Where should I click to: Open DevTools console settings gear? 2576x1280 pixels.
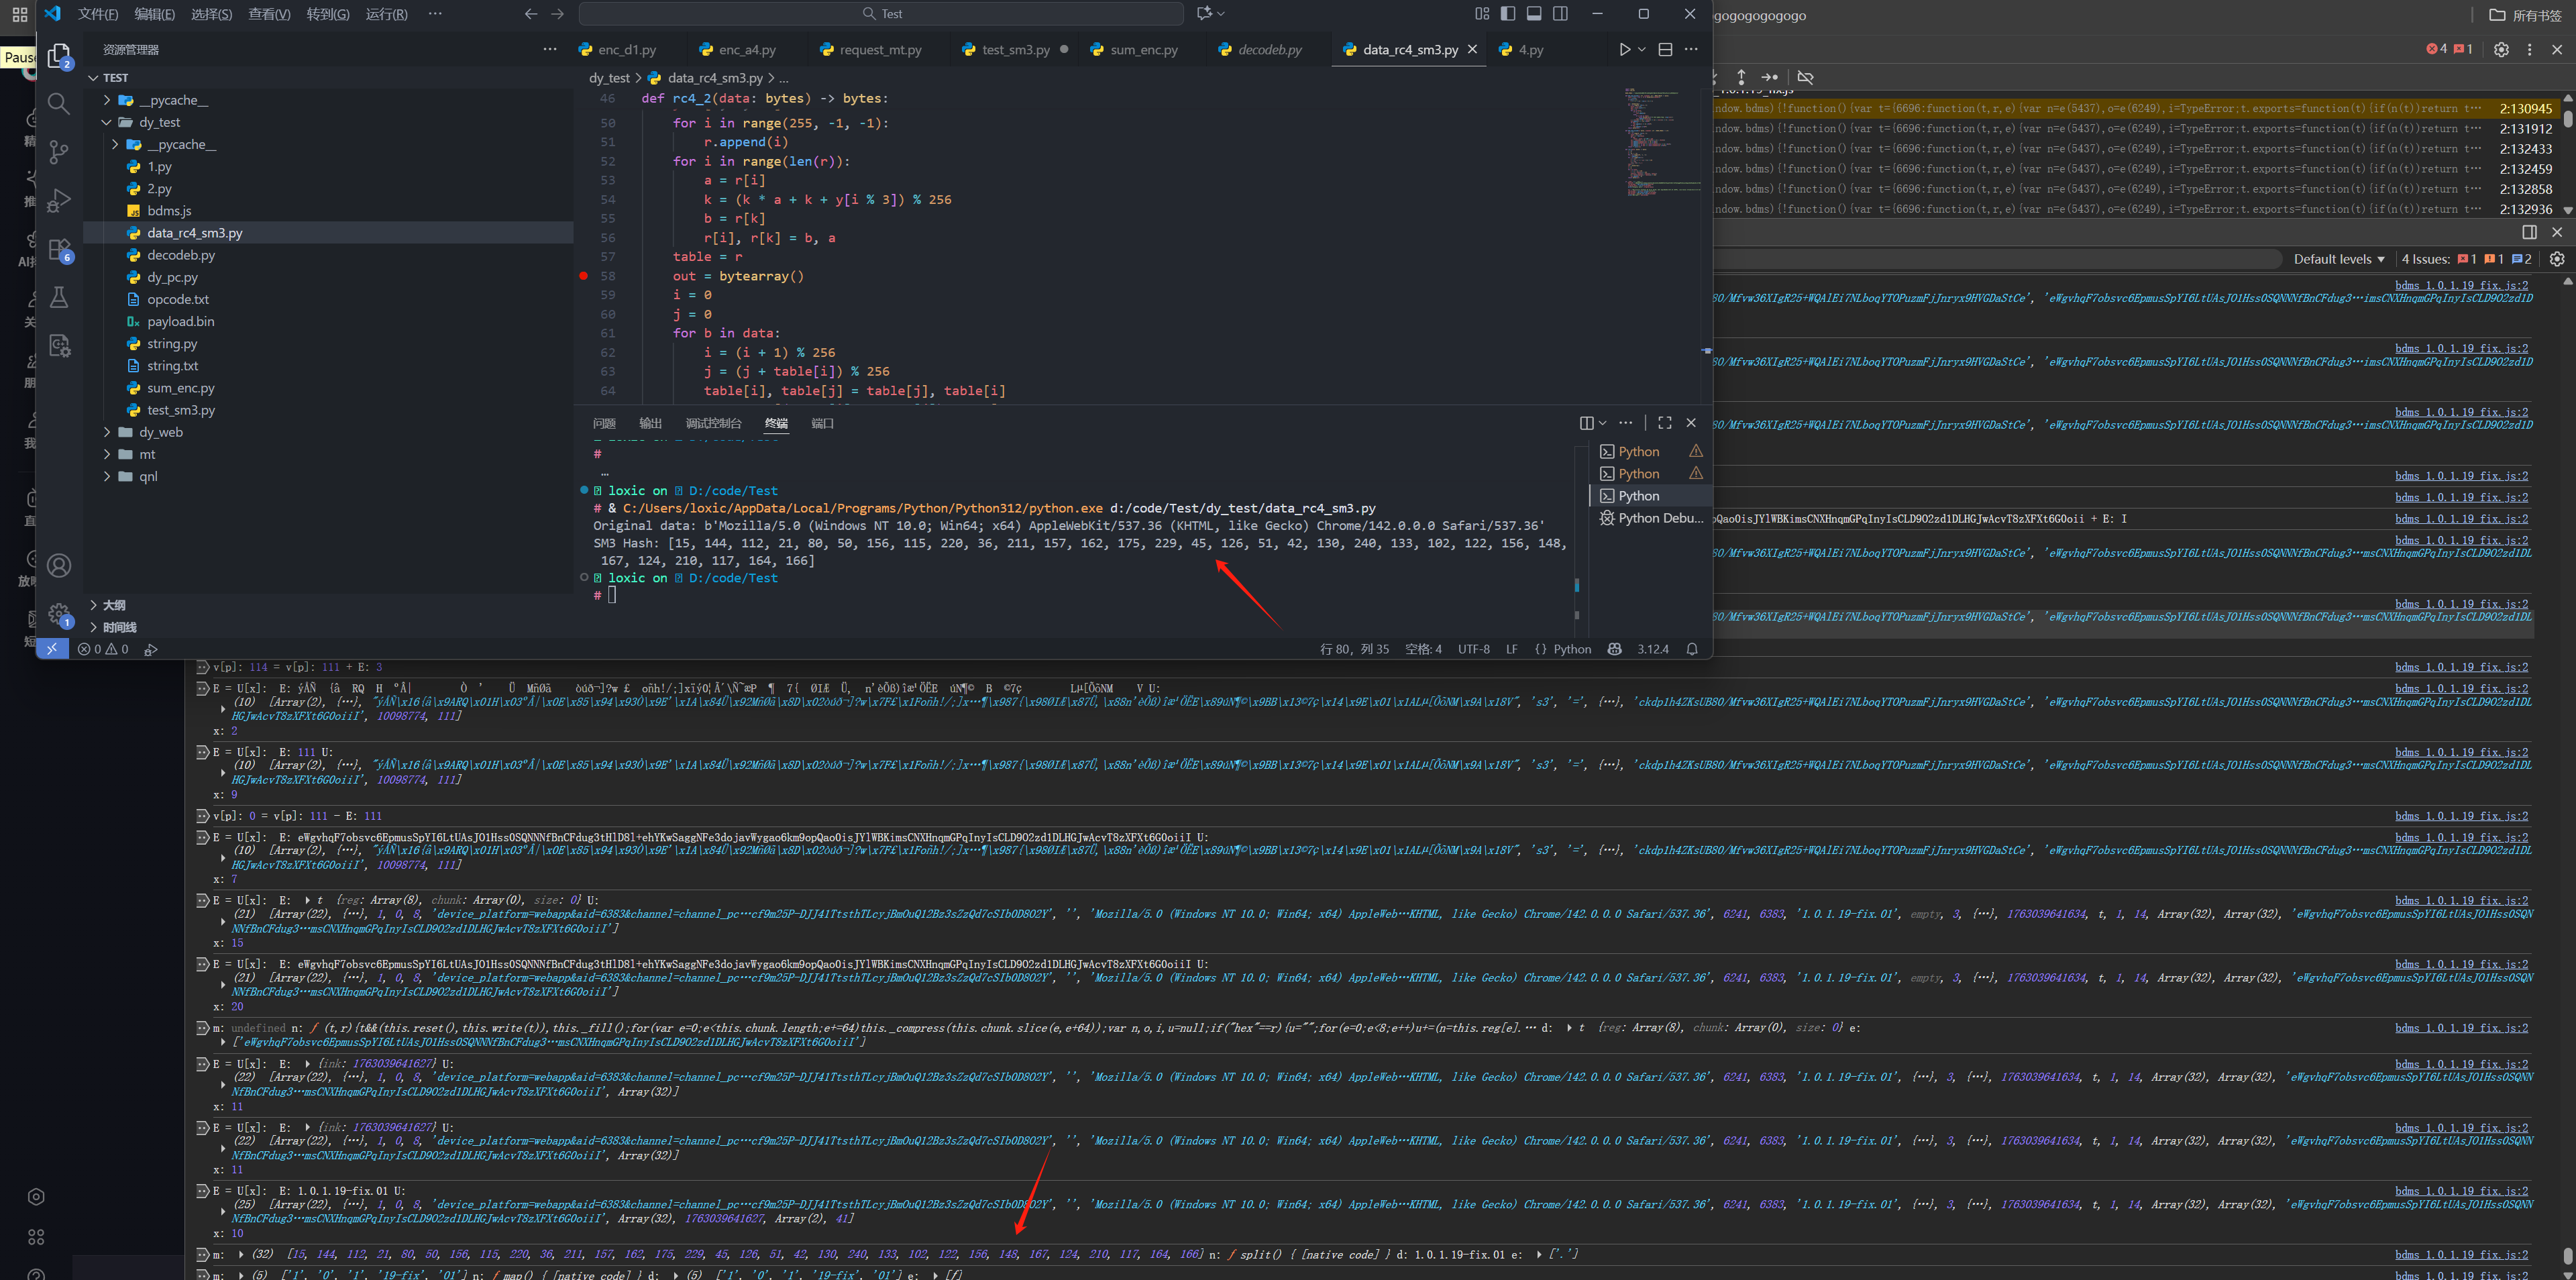[x=2556, y=259]
